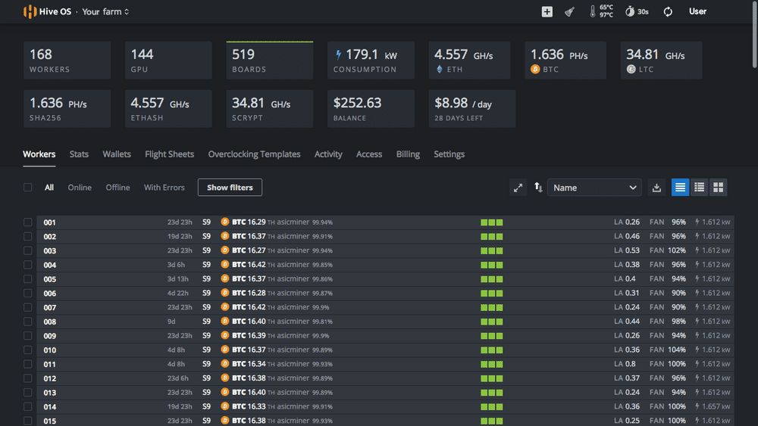Check the checkbox for worker 004
Viewport: 758px width, 426px height.
pyautogui.click(x=27, y=264)
